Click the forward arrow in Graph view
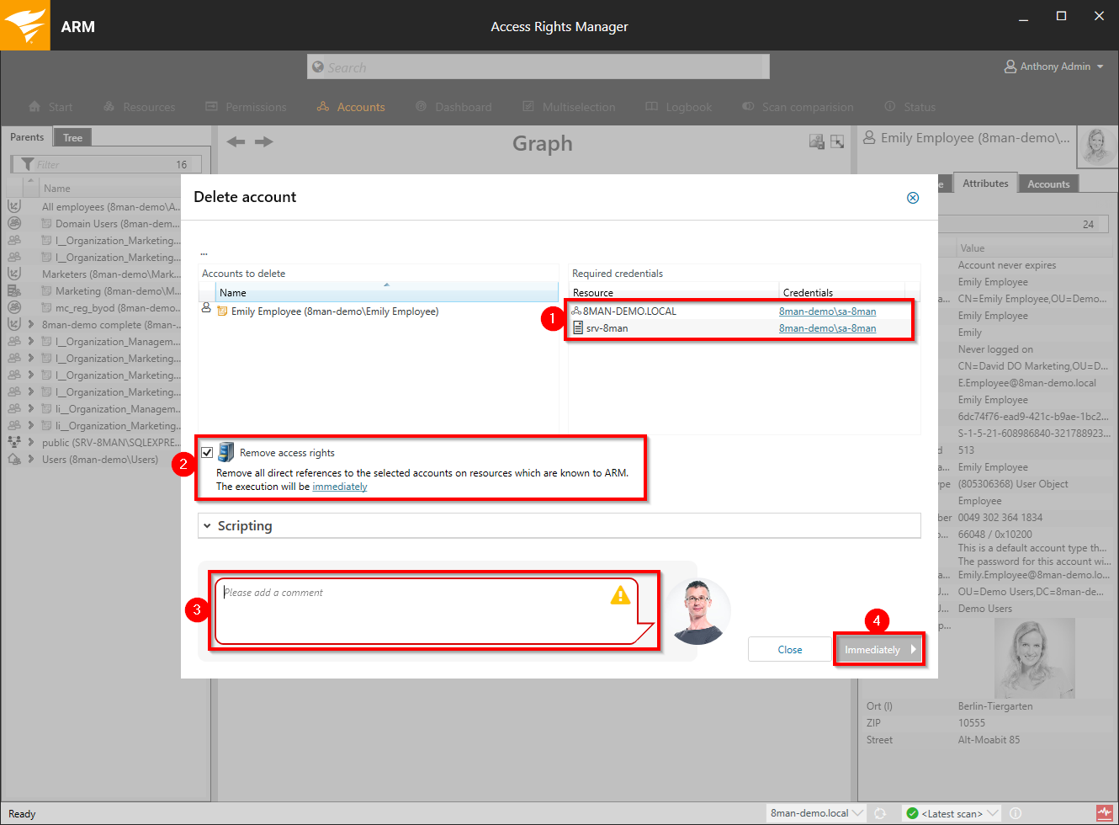Image resolution: width=1119 pixels, height=825 pixels. pos(264,141)
